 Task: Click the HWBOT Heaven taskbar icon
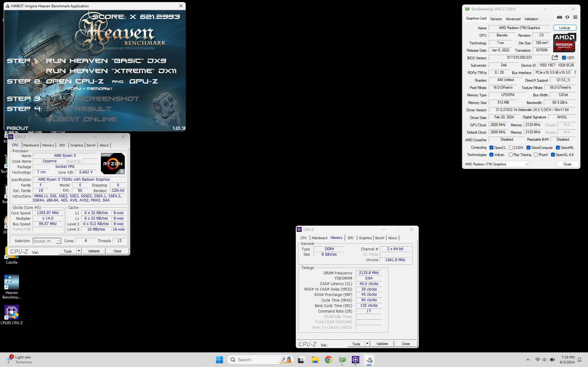369,360
